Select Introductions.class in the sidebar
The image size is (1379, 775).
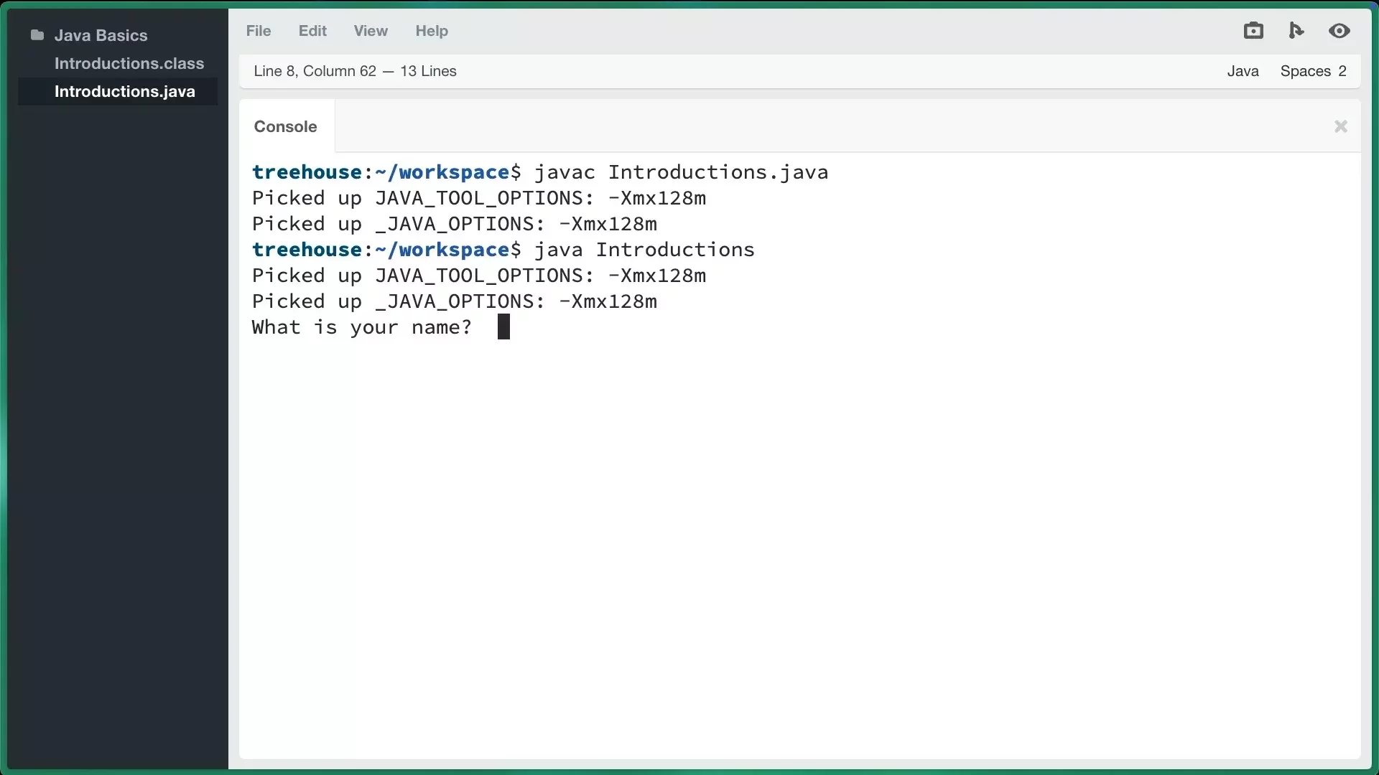[x=129, y=63]
